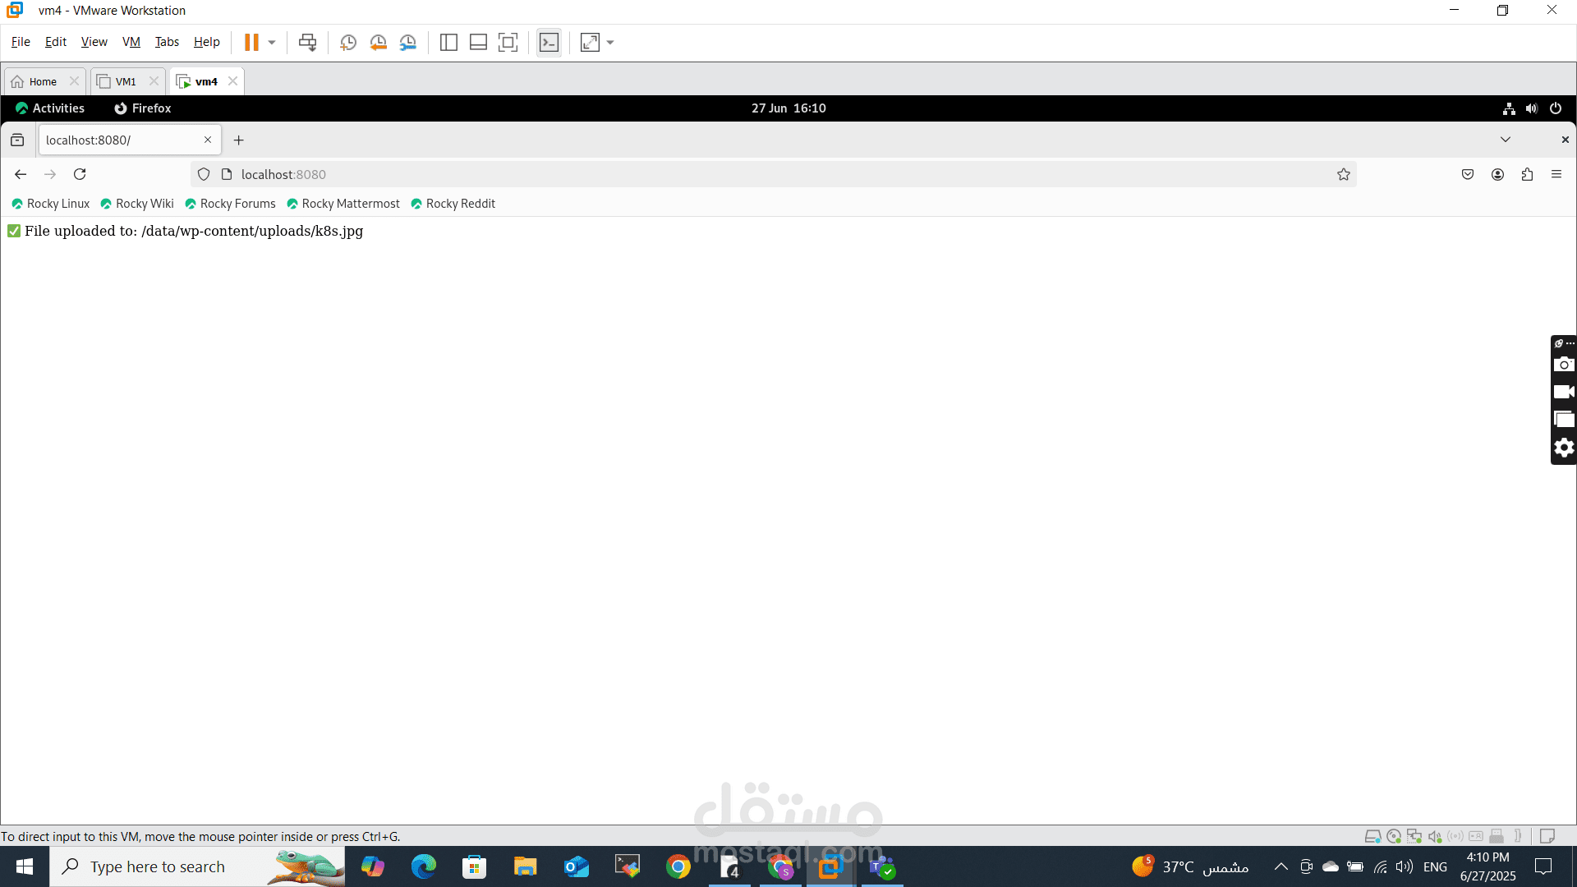Open the Edit menu

pos(56,42)
